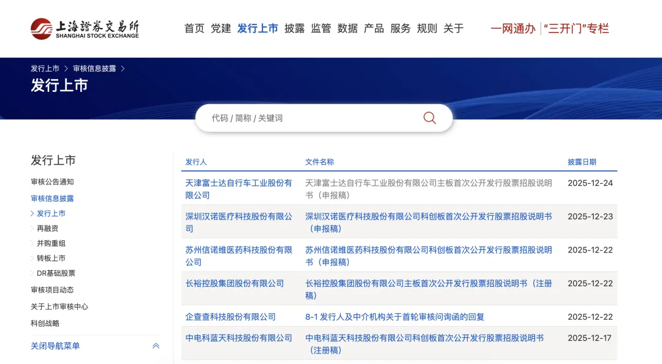Click 2025-12-22 date in 苏州信诺维 row
Viewport: 662px width, 364px height.
click(590, 250)
